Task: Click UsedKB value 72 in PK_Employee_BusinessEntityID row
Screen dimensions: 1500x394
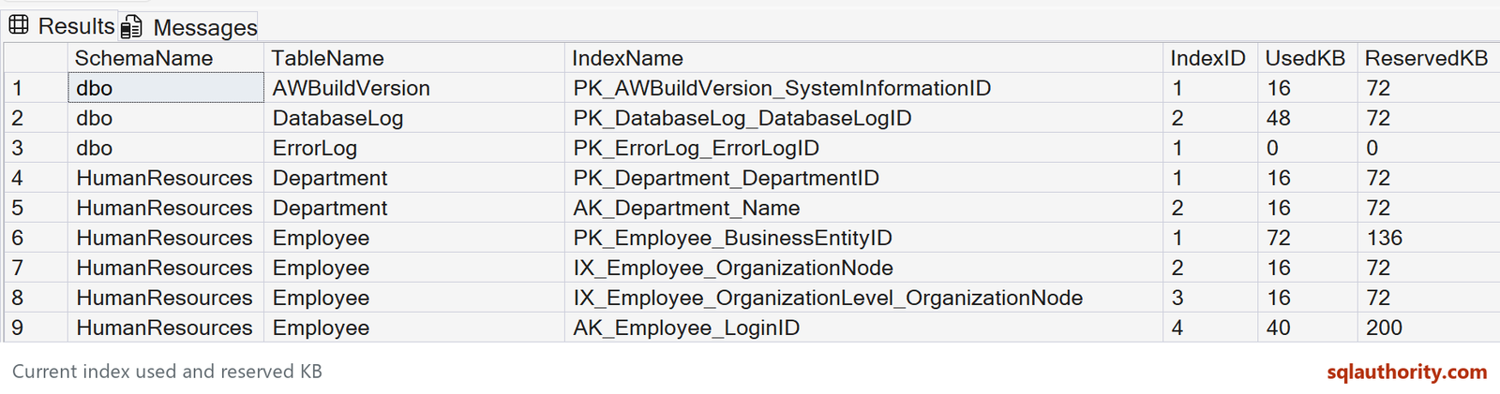Action: 1306,238
